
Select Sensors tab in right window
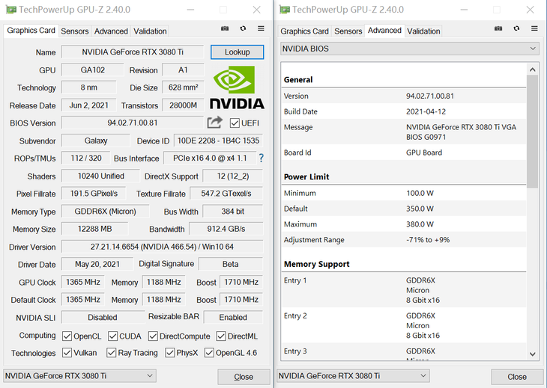click(x=348, y=31)
